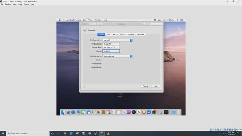Open the FaceTime icon in the Dock
The height and width of the screenshot is (136, 242).
coord(83,112)
